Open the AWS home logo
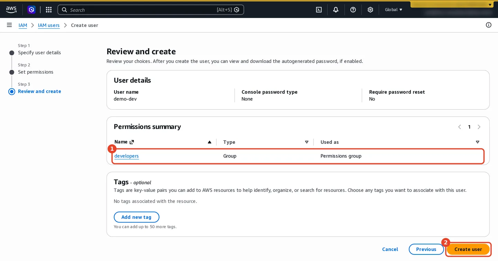 click(11, 10)
